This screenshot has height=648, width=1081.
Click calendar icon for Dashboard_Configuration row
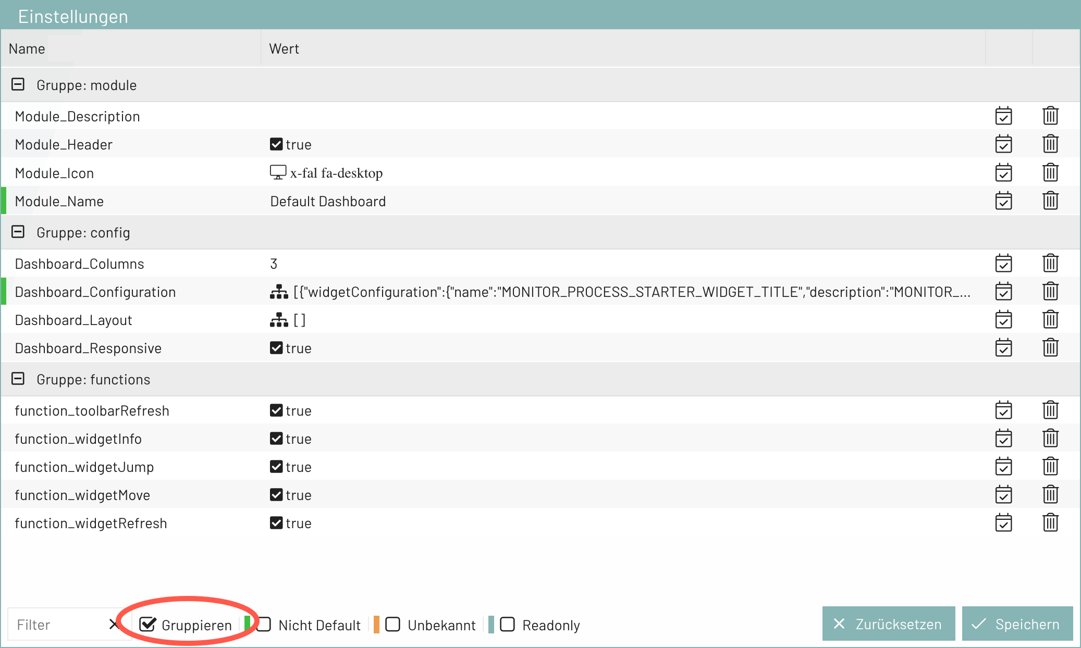pos(1003,292)
